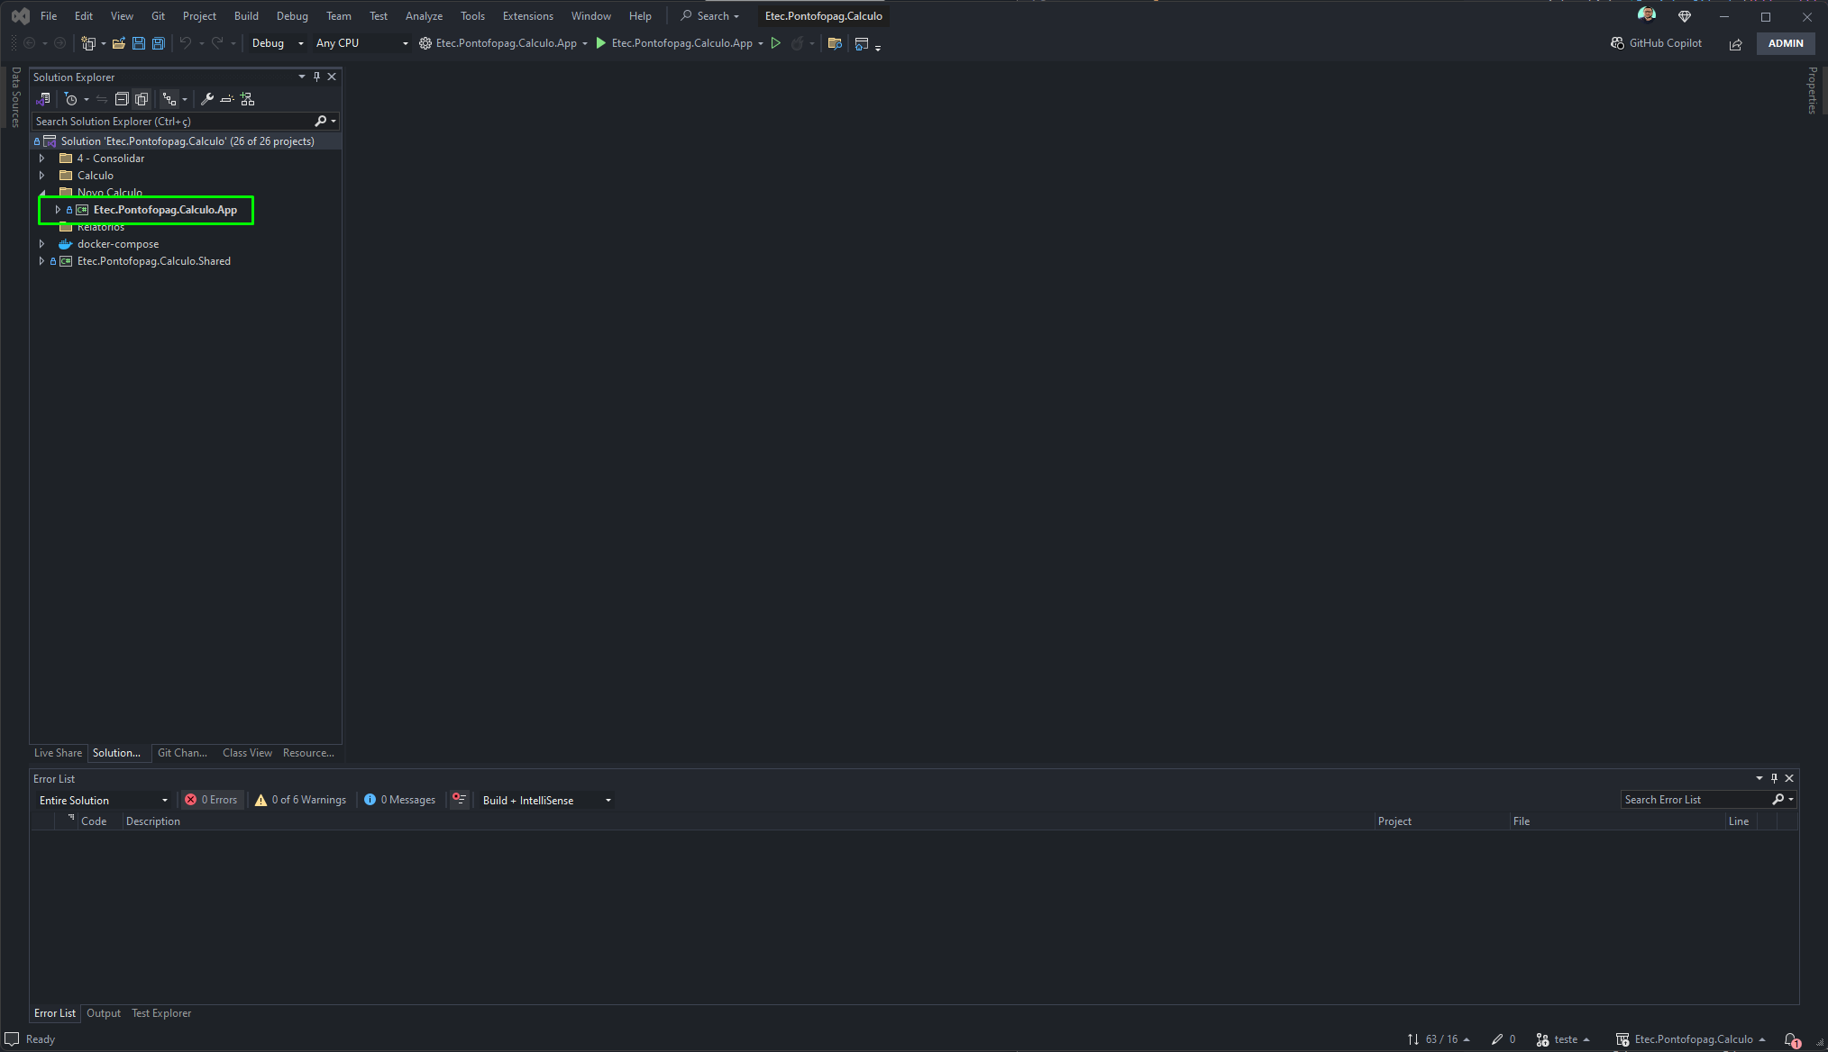
Task: Click the Save All toolbar icon
Action: coord(159,43)
